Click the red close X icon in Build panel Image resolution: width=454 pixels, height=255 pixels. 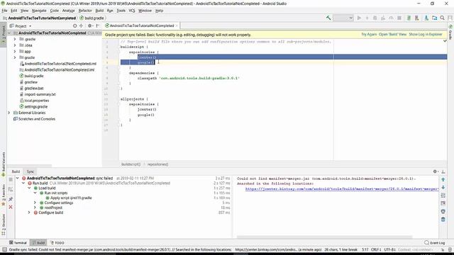click(x=11, y=208)
